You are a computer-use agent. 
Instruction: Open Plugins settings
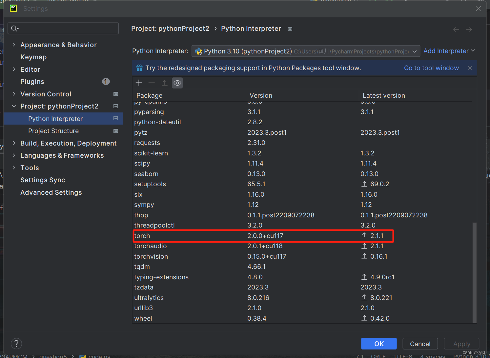point(32,82)
